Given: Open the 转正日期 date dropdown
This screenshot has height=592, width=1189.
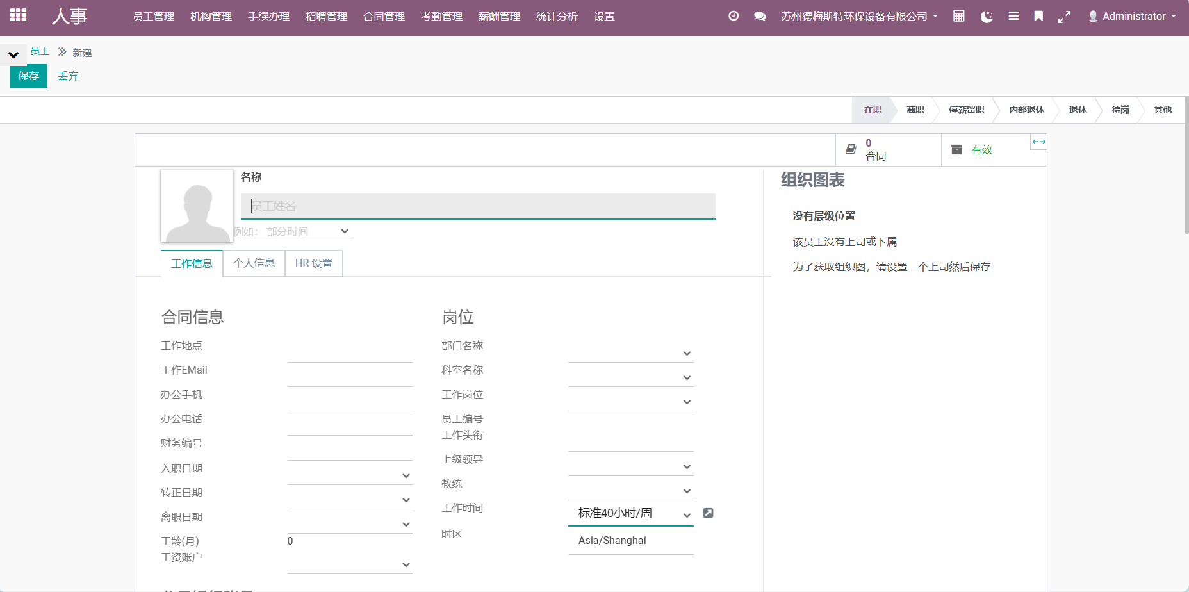Looking at the screenshot, I should 350,499.
